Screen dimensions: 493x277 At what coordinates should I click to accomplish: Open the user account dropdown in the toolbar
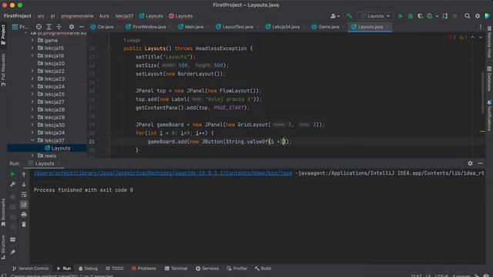coord(335,16)
